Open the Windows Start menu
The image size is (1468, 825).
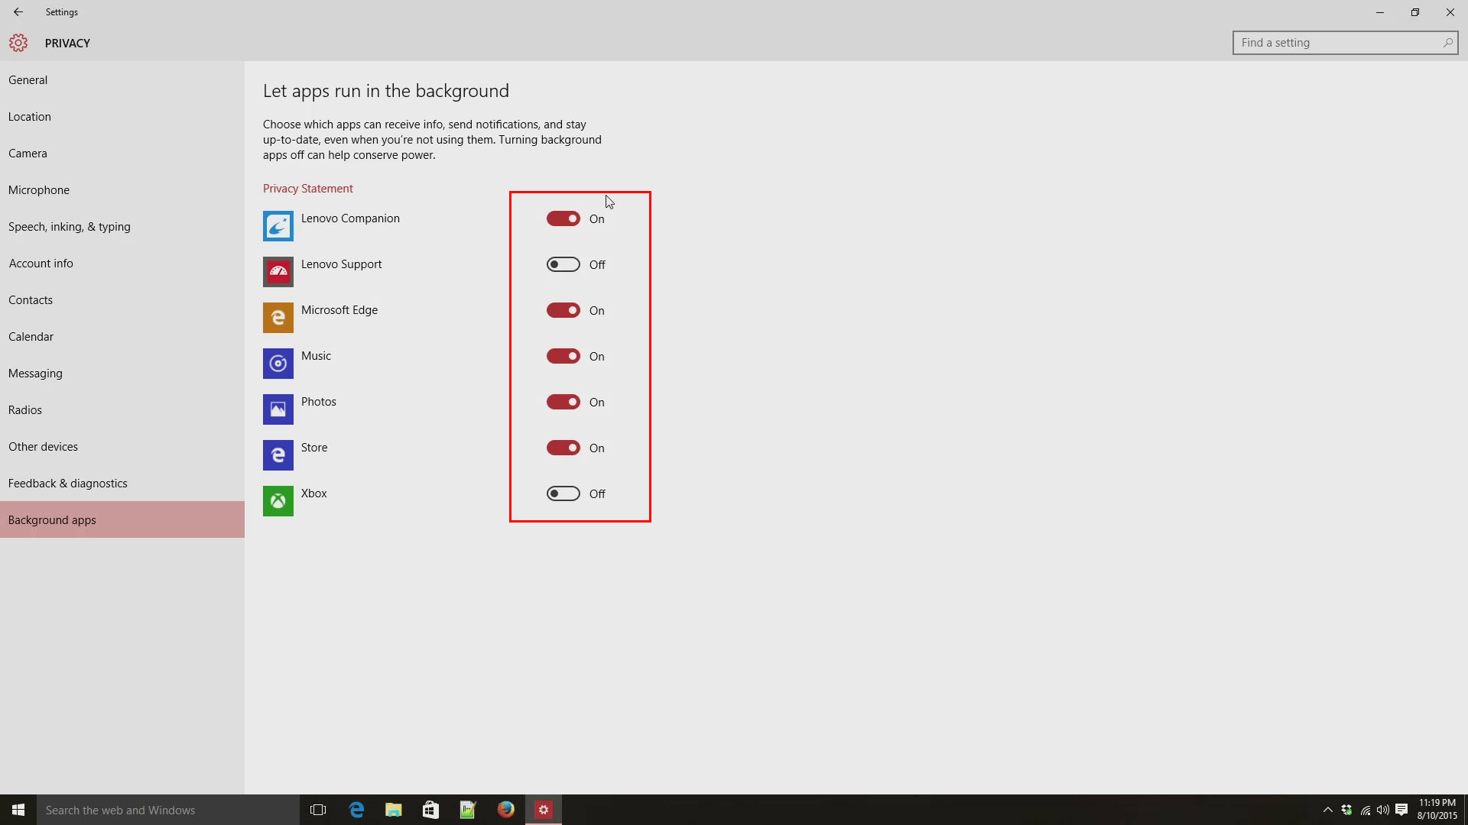(x=18, y=810)
